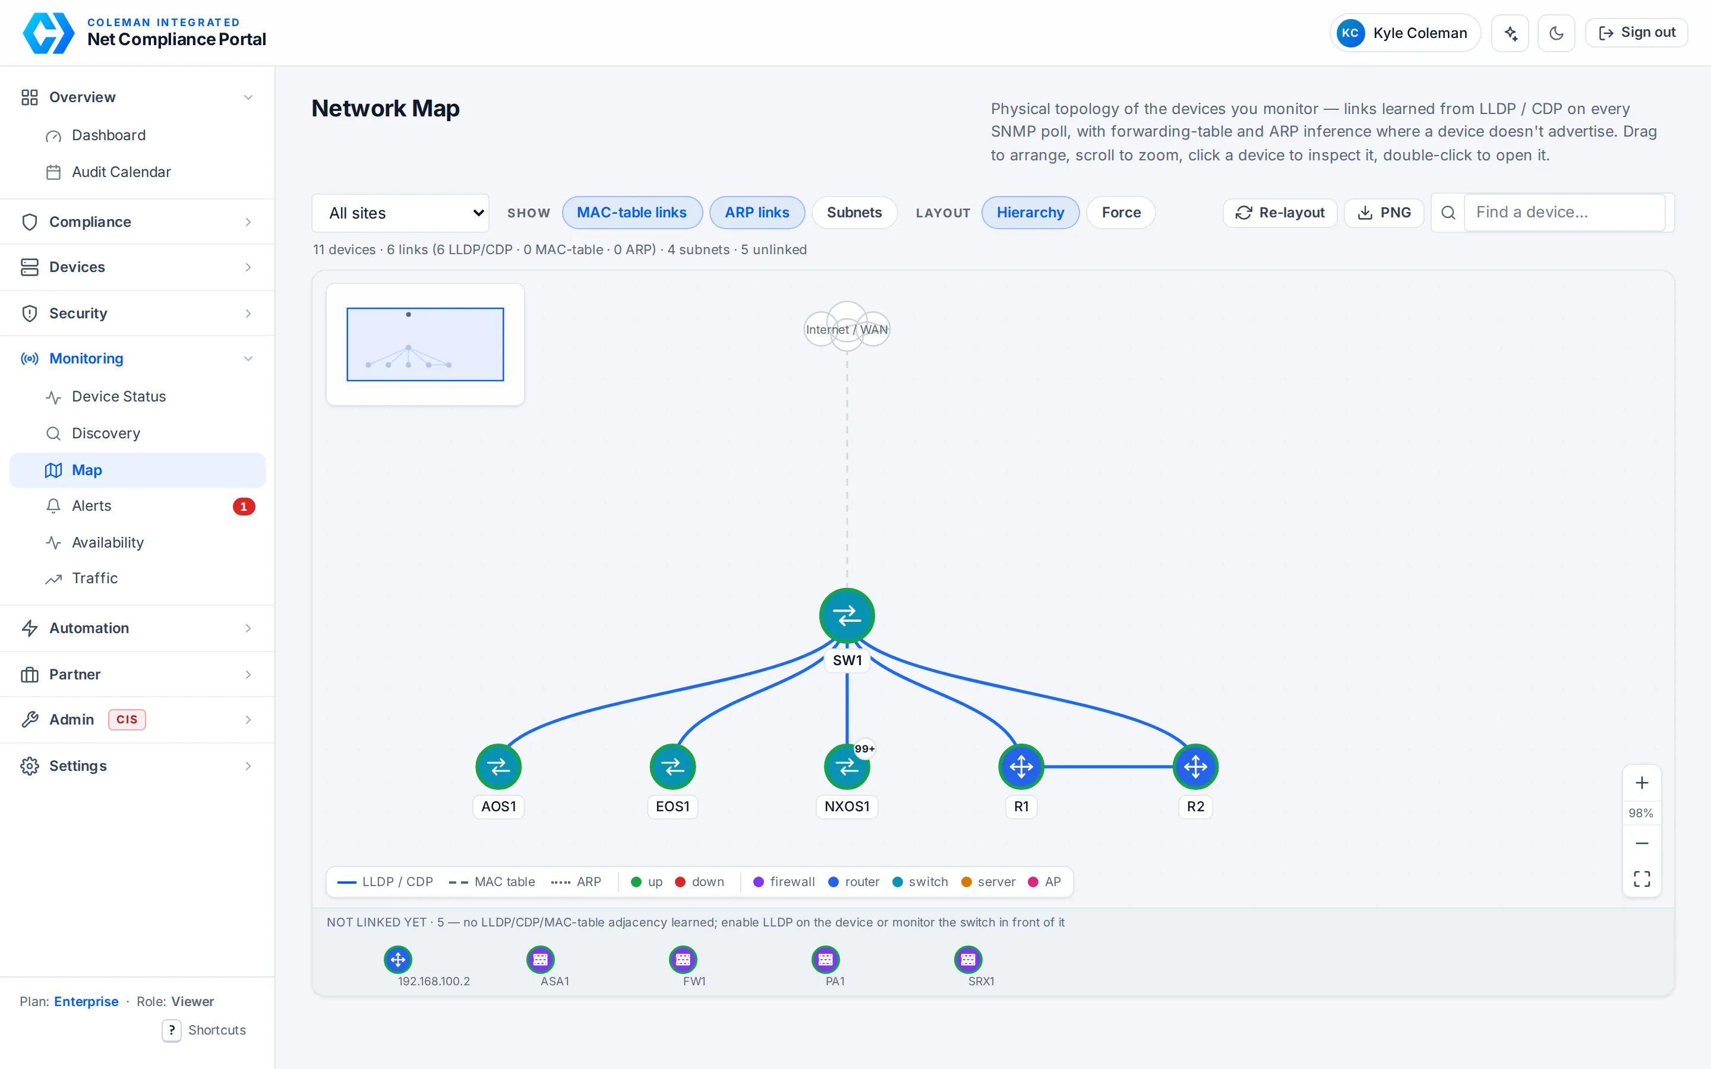Click the fit-to-screen icon
This screenshot has height=1069, width=1711.
(x=1641, y=879)
